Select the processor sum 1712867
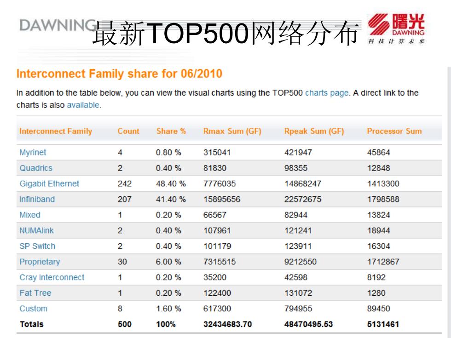 tap(383, 262)
